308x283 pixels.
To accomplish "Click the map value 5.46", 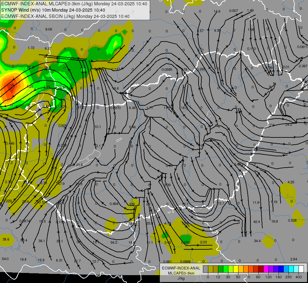I will [132, 127].
